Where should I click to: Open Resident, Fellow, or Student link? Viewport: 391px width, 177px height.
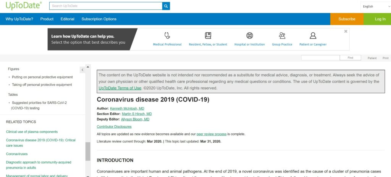coord(208,44)
